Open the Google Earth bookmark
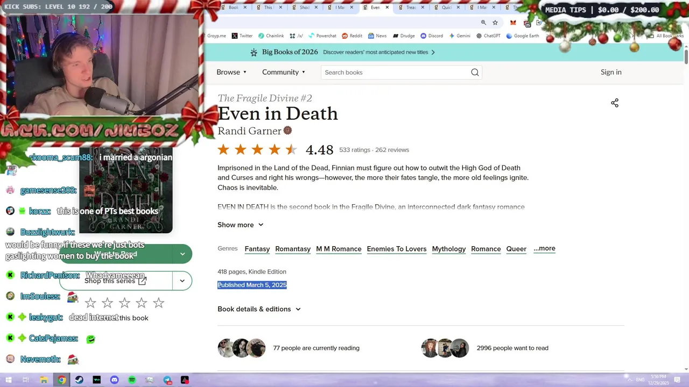 coord(522,36)
